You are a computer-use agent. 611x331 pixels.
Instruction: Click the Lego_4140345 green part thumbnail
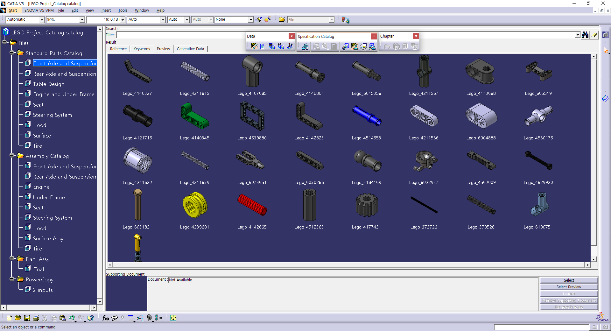click(195, 116)
